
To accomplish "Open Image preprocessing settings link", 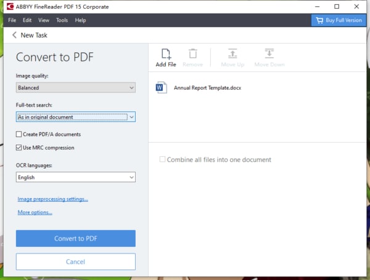I will click(x=53, y=199).
